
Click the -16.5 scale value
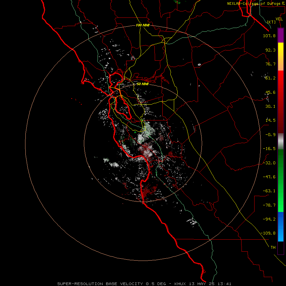[269, 149]
